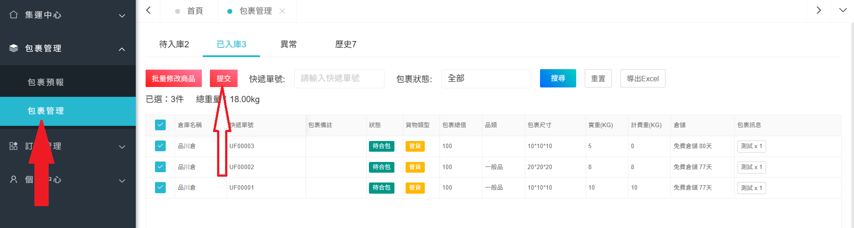The width and height of the screenshot is (854, 228).
Task: Expand the 集運中心 sidebar menu
Action: tap(121, 16)
